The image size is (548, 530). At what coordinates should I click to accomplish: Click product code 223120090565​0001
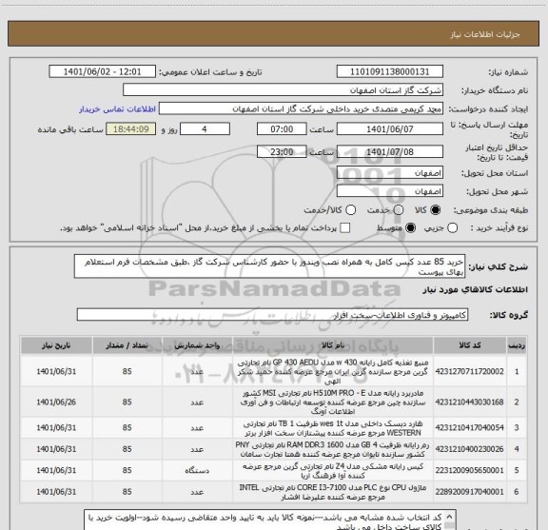[470, 471]
